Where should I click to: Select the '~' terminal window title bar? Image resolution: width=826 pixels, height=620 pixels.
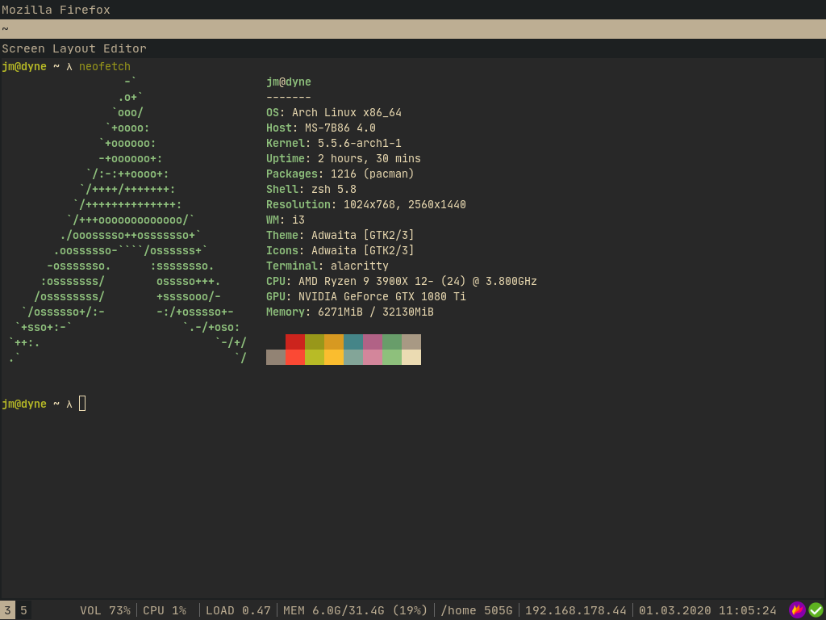pos(413,29)
